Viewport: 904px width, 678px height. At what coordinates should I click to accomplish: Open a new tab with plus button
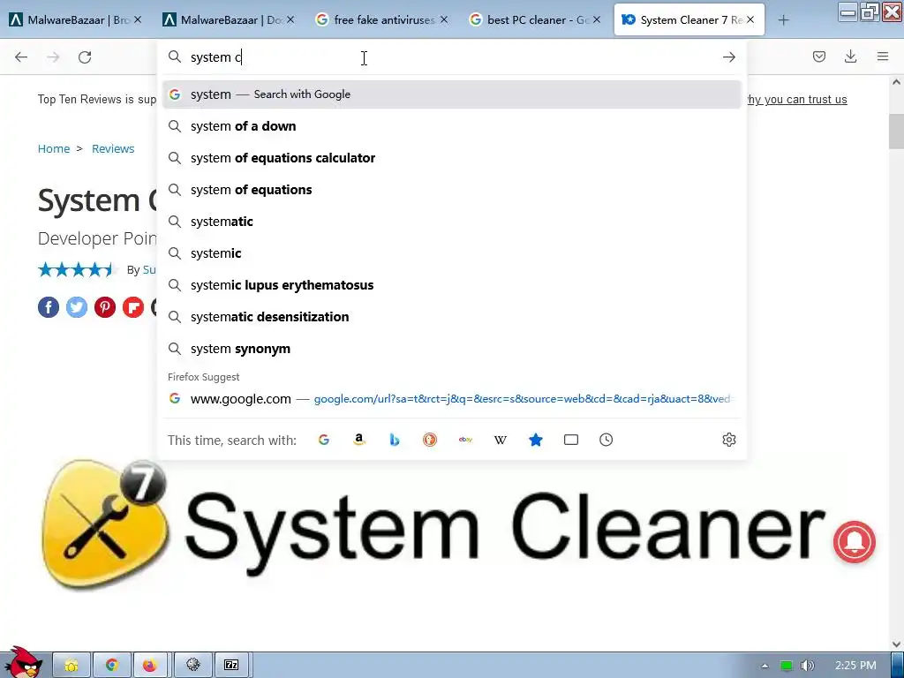click(783, 20)
